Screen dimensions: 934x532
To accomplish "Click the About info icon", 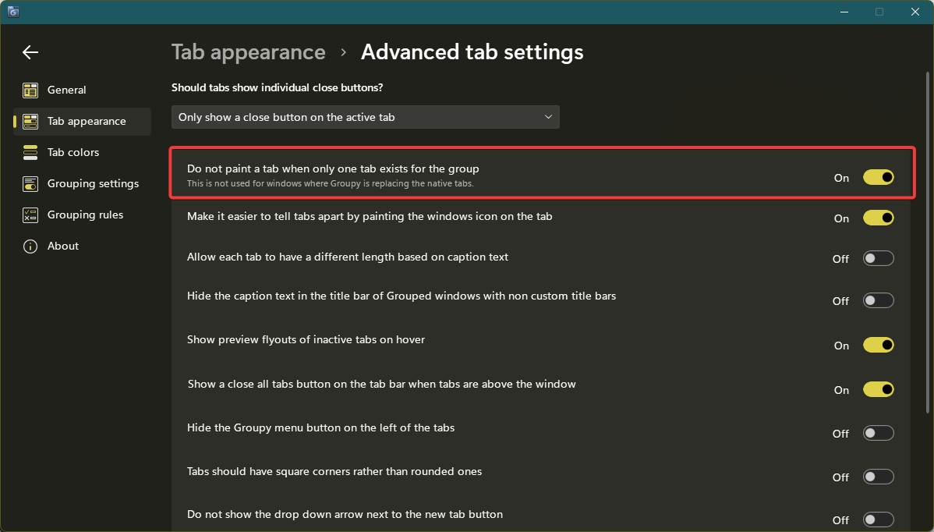I will tap(30, 246).
